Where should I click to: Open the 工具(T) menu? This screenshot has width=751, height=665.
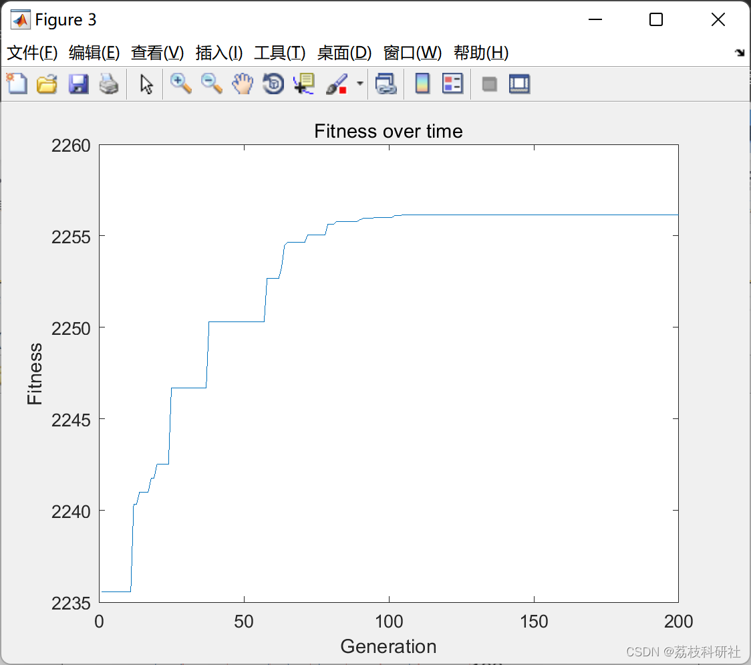[x=279, y=53]
